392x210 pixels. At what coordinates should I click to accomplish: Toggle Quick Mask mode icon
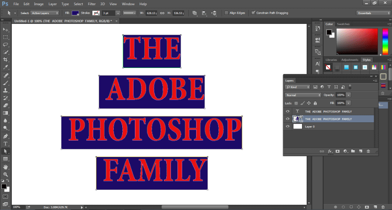(x=5, y=197)
